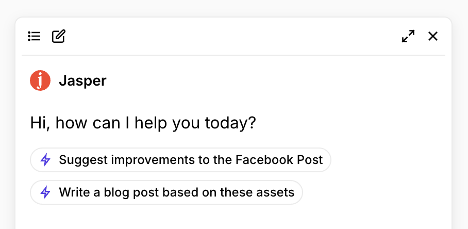Expand the Jasper panel to full size
The width and height of the screenshot is (468, 229).
(x=408, y=36)
